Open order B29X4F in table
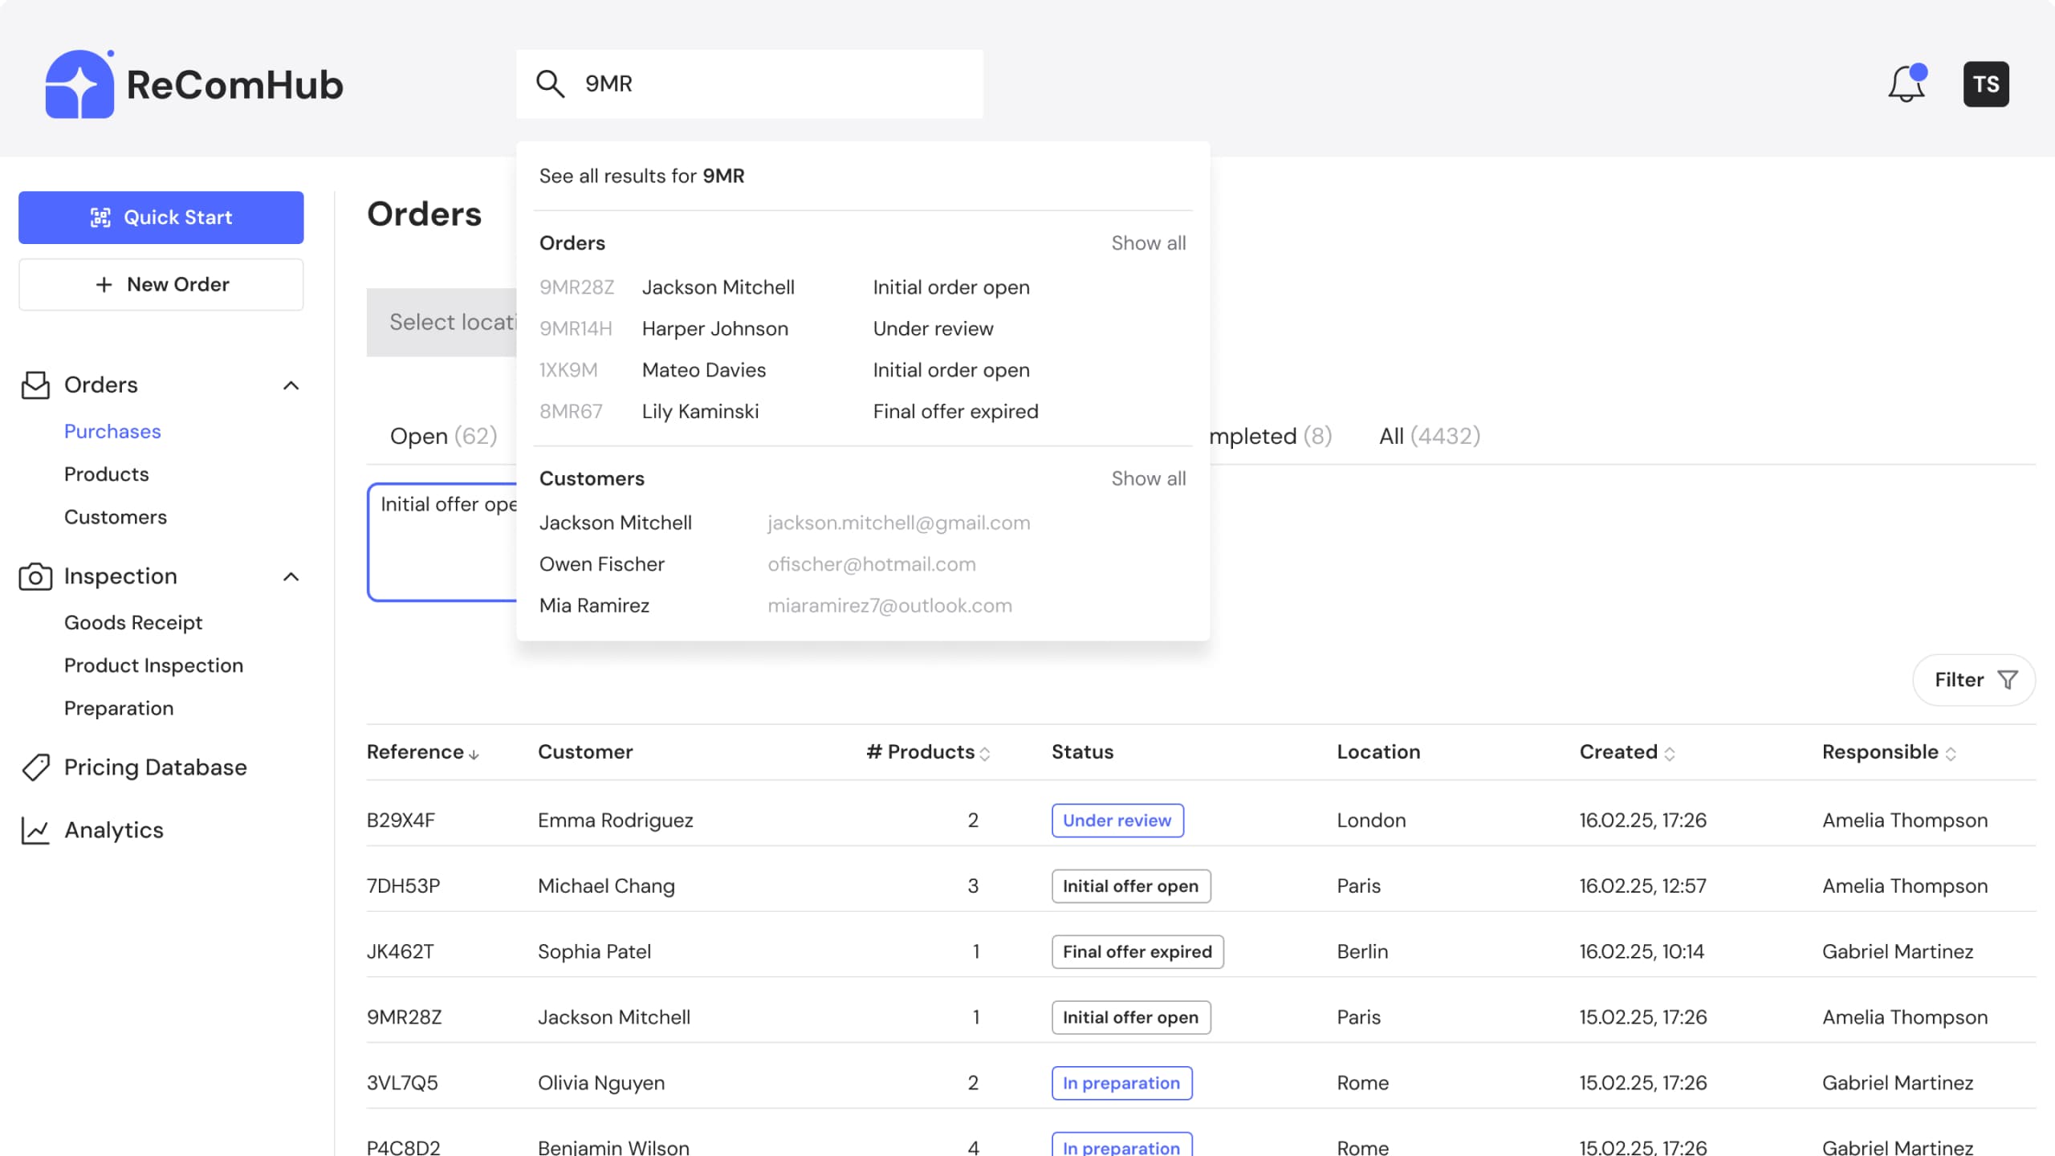The width and height of the screenshot is (2055, 1156). pyautogui.click(x=401, y=820)
